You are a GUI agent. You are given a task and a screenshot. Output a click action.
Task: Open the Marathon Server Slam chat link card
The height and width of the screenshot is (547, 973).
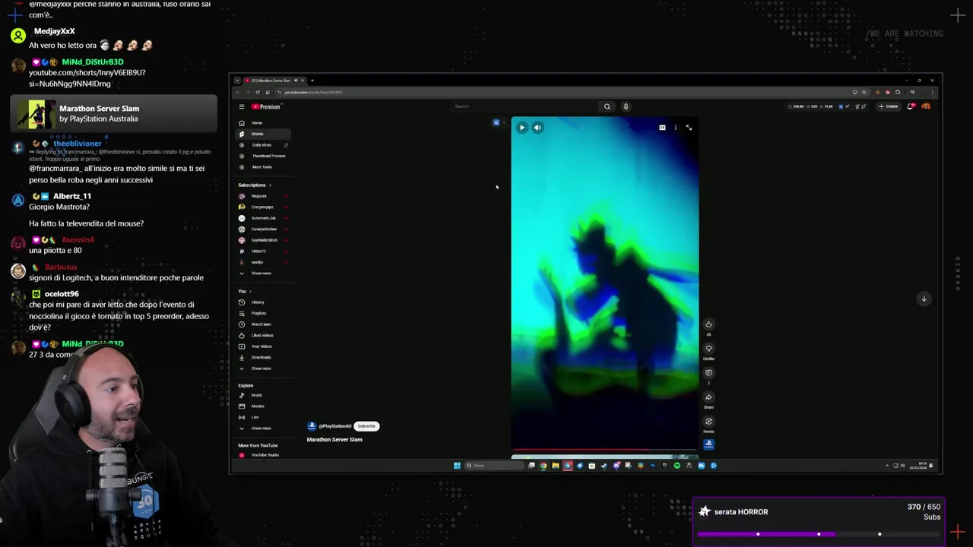point(114,114)
